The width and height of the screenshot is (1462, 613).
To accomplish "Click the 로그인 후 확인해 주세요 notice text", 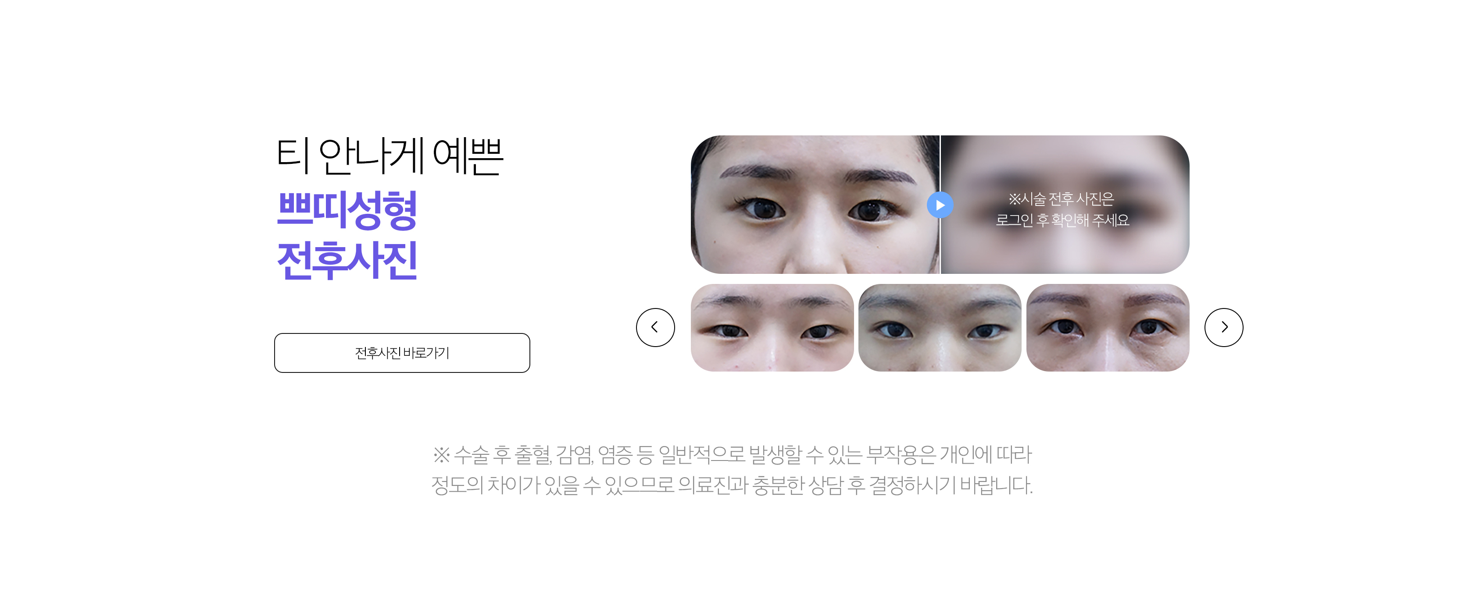I will click(1062, 220).
